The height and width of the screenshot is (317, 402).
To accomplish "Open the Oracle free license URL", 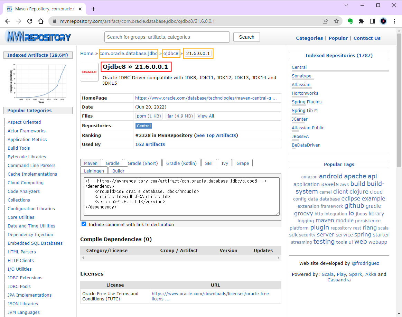I will (x=211, y=296).
